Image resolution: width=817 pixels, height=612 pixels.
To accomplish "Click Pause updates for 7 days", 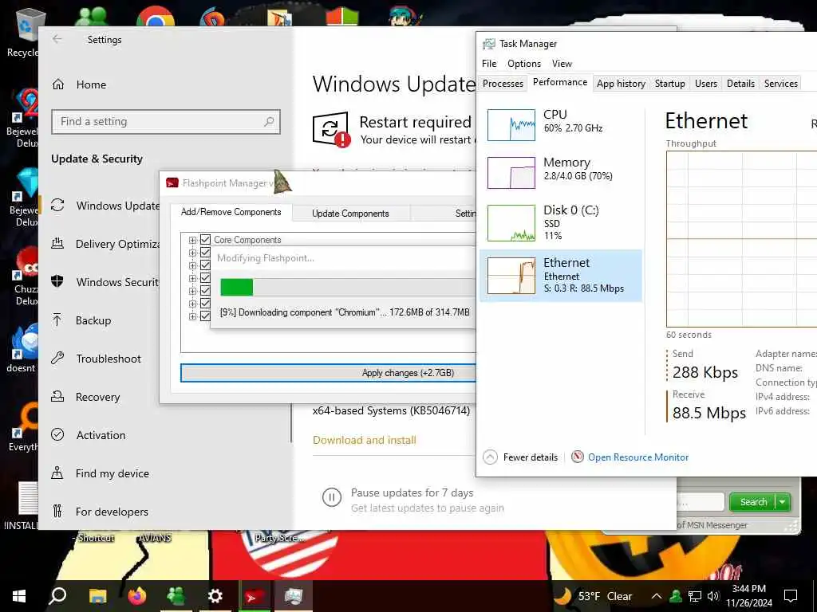I will tap(412, 492).
